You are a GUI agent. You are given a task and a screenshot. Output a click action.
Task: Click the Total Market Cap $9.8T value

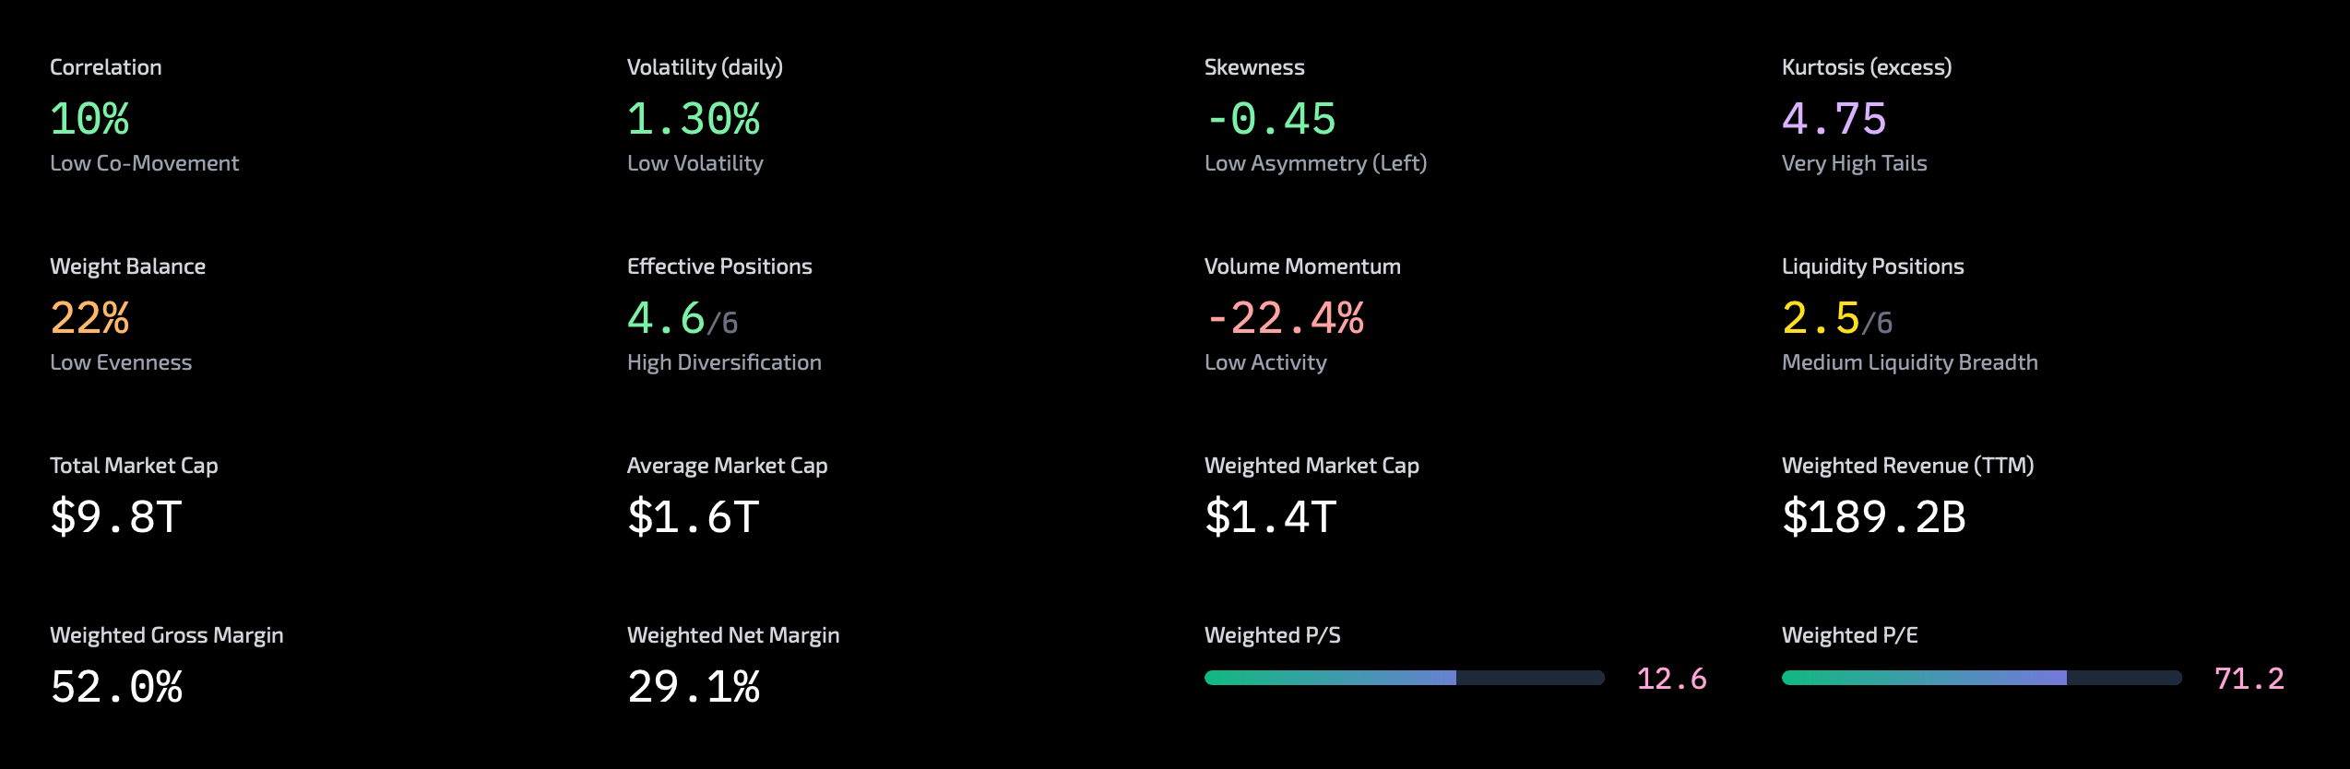[116, 516]
